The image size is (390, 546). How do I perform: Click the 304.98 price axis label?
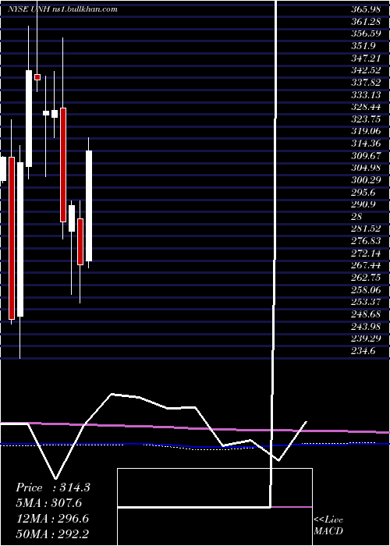(x=366, y=168)
